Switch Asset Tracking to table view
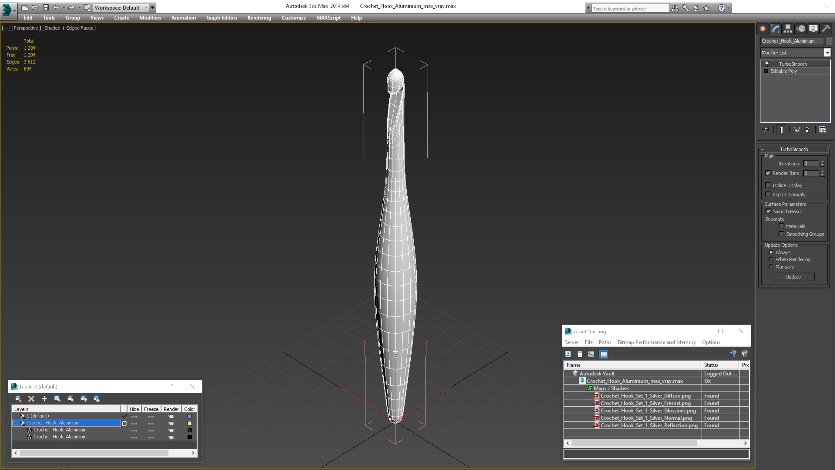The width and height of the screenshot is (835, 470). click(604, 354)
